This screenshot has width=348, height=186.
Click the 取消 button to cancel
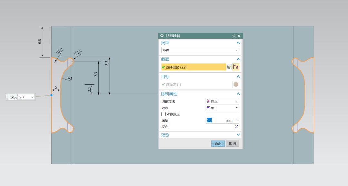[232, 143]
